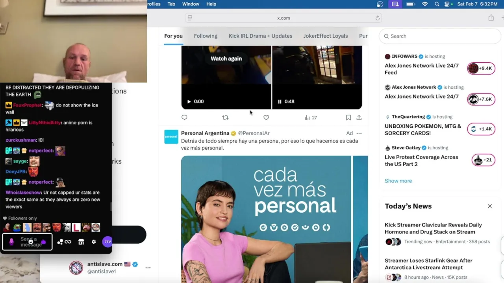This screenshot has width=504, height=283.
Task: Click Watch again on left video
Action: pyautogui.click(x=226, y=59)
